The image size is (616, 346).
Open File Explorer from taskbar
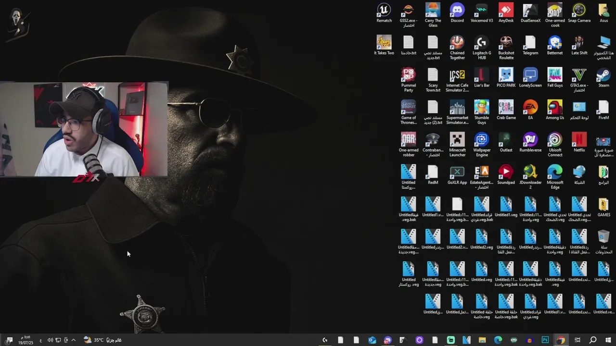point(482,340)
